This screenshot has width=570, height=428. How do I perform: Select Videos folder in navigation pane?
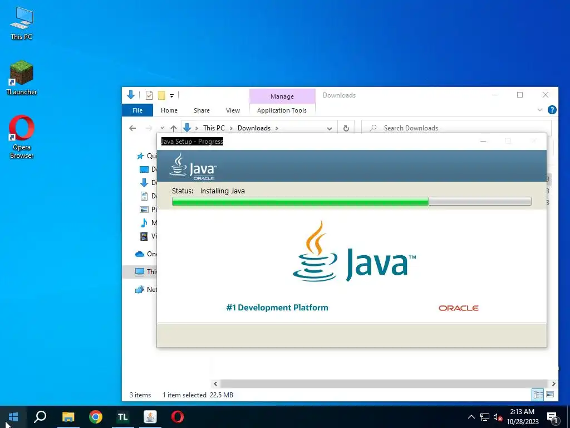tap(148, 236)
